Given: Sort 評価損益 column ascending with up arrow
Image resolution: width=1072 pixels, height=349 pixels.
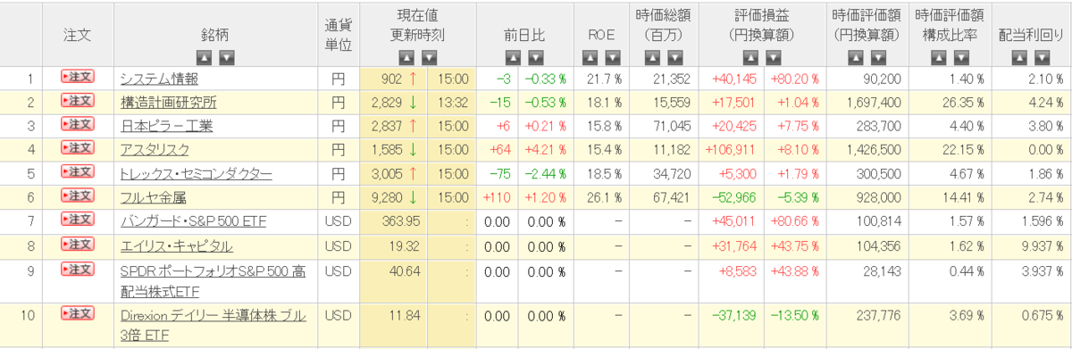Looking at the screenshot, I should [750, 58].
